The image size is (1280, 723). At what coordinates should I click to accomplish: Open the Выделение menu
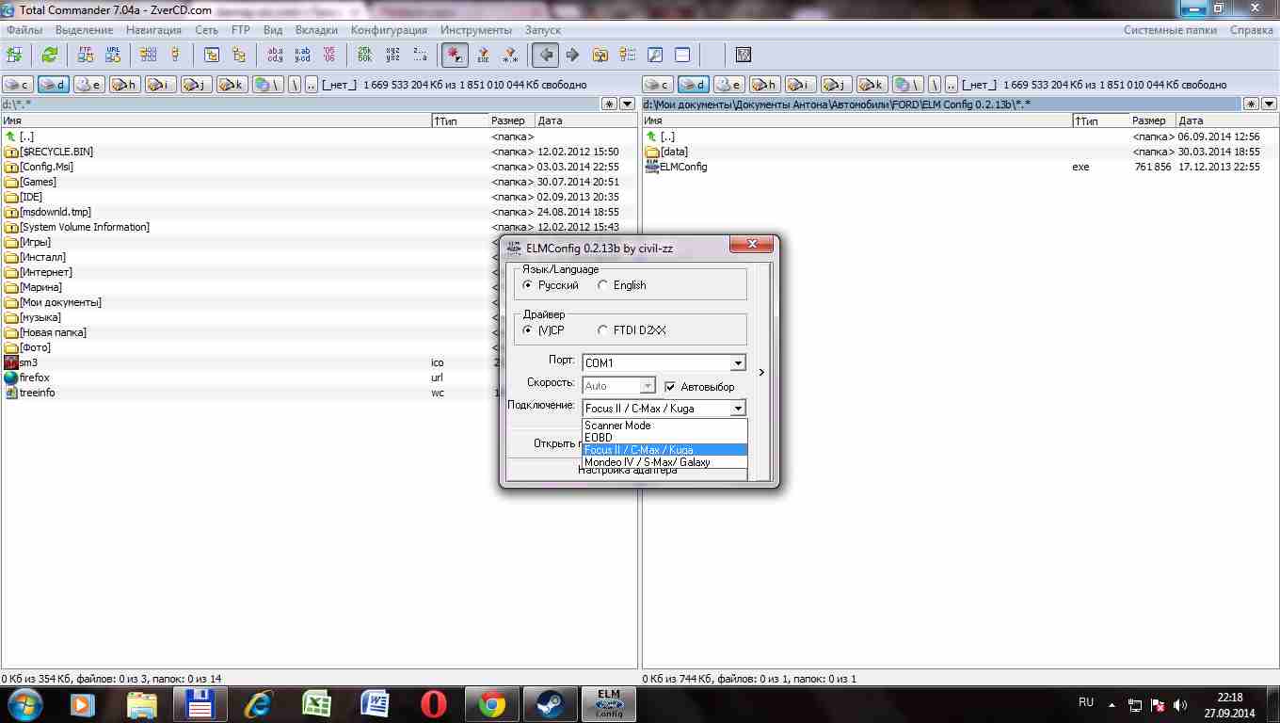click(x=85, y=30)
